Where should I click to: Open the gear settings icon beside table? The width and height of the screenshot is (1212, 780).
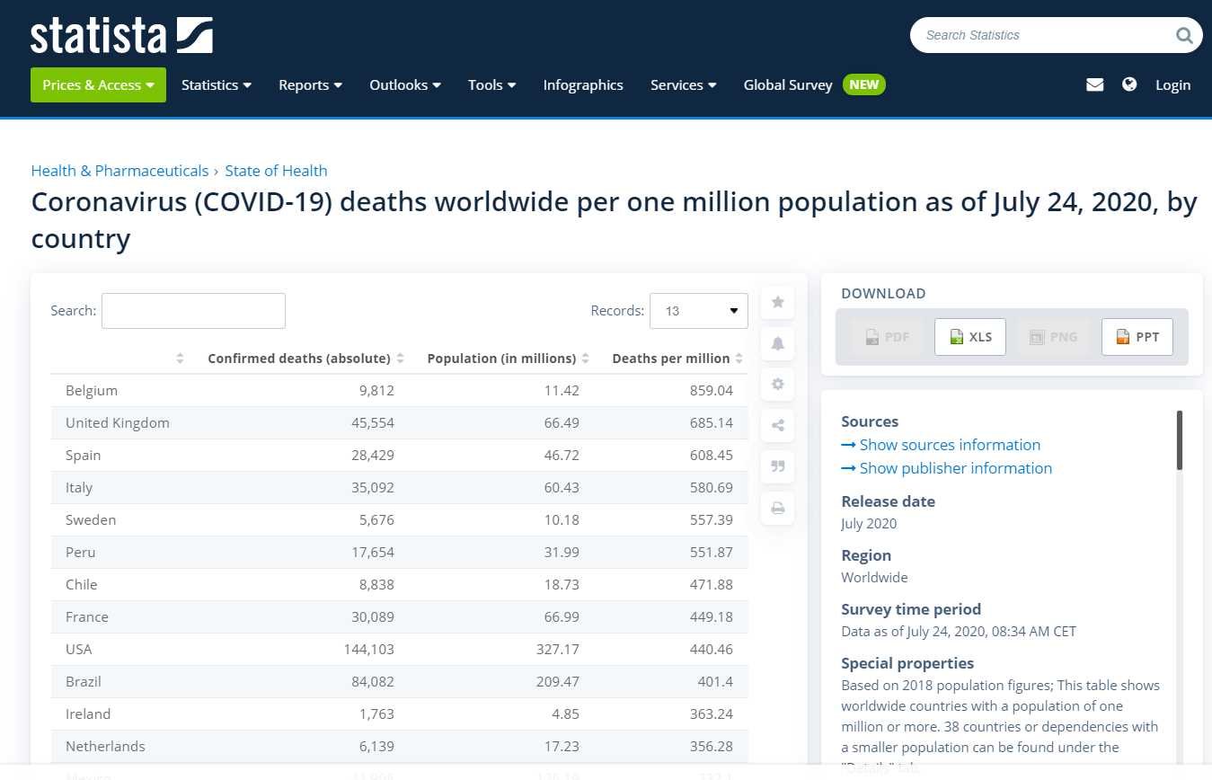[x=777, y=385]
